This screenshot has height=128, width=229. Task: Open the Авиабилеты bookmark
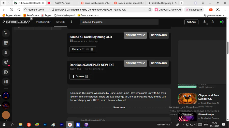[x=31, y=15]
